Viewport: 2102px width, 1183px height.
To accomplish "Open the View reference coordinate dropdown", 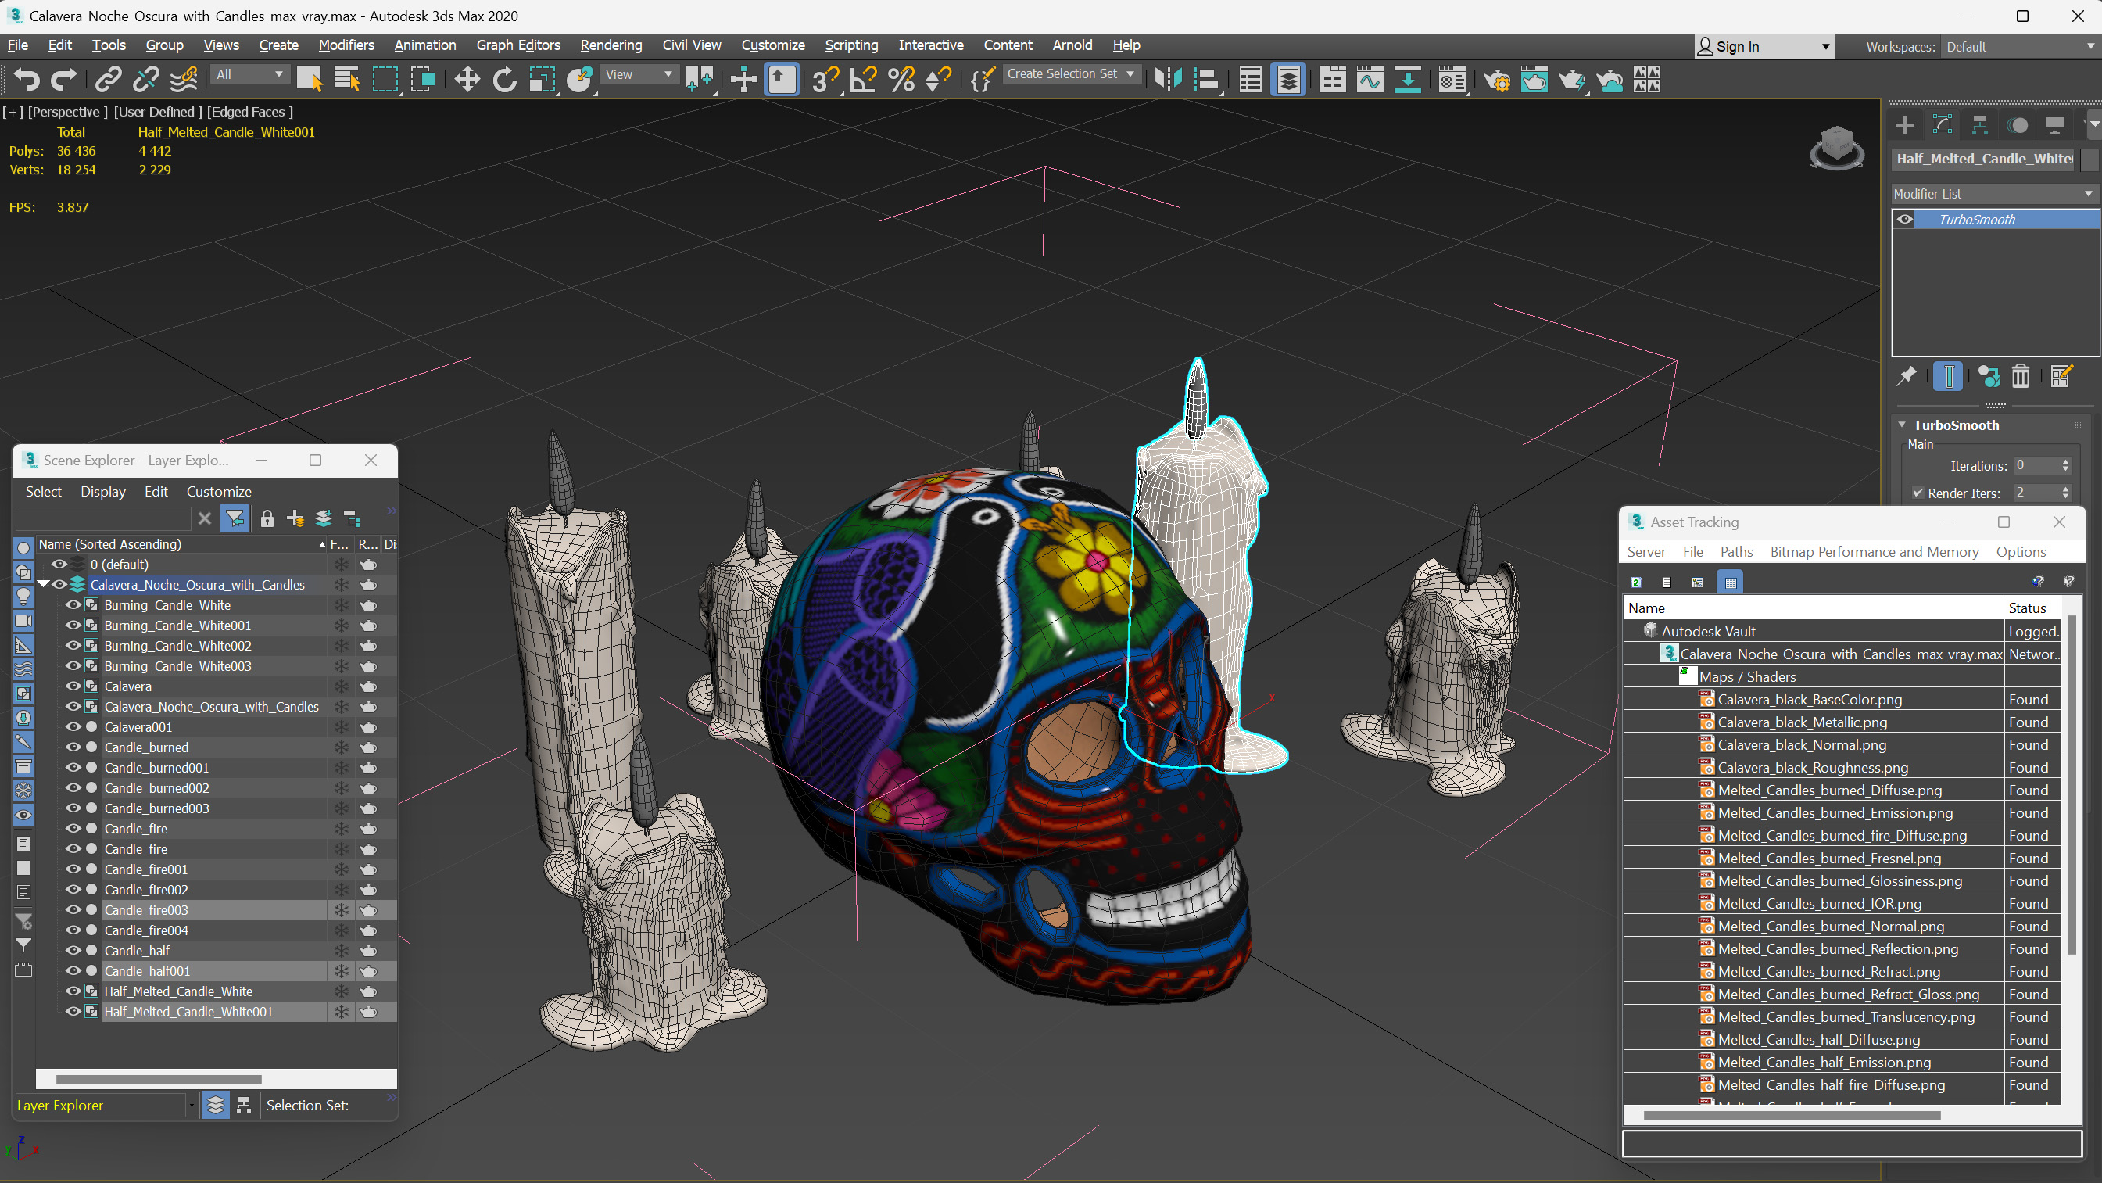I will 638,74.
